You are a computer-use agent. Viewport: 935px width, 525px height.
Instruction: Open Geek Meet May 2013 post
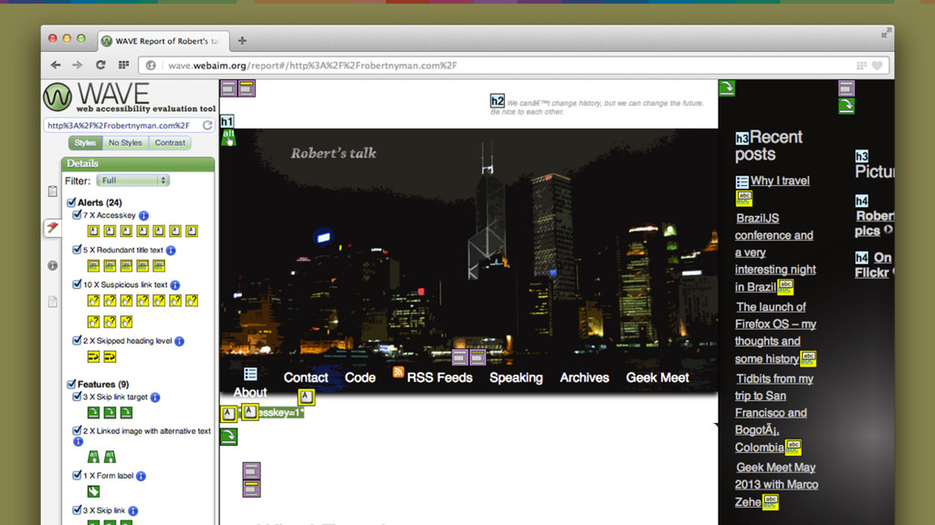tap(776, 485)
